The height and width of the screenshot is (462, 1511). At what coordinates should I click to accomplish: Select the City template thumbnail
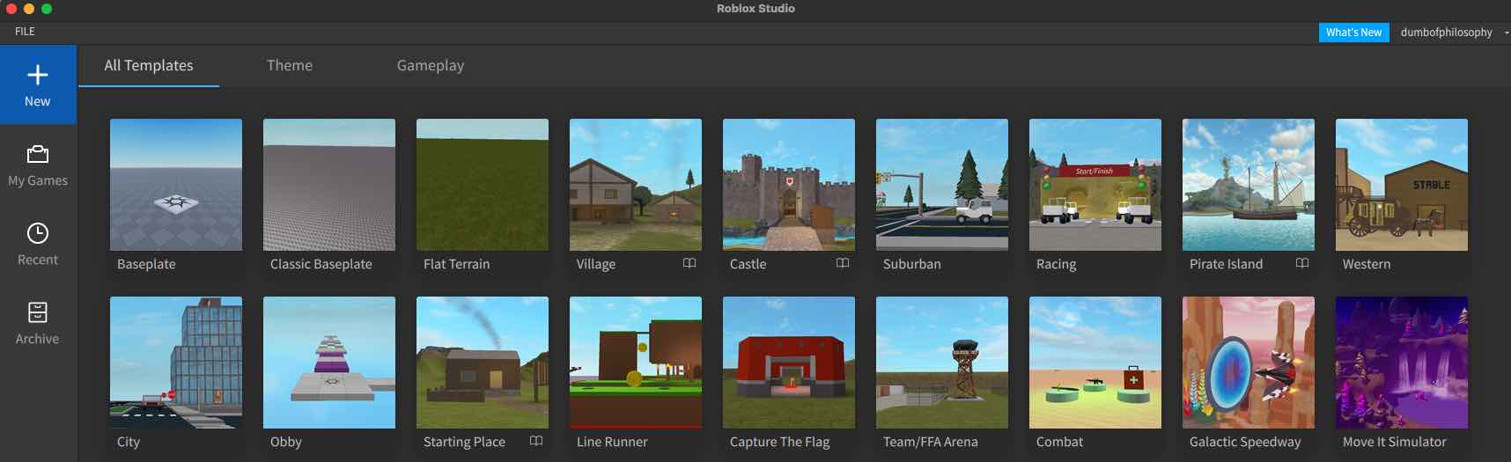coord(176,363)
